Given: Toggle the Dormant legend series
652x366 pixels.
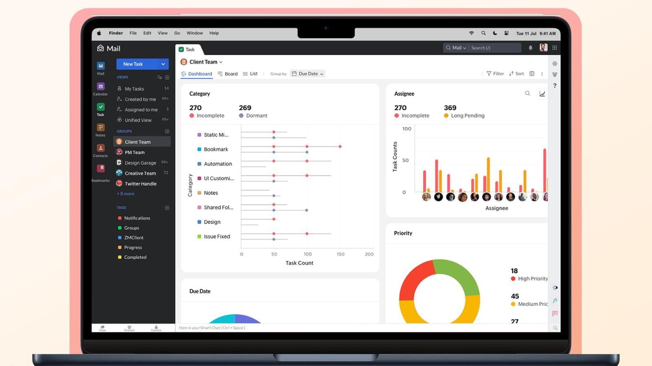Looking at the screenshot, I should (x=253, y=116).
